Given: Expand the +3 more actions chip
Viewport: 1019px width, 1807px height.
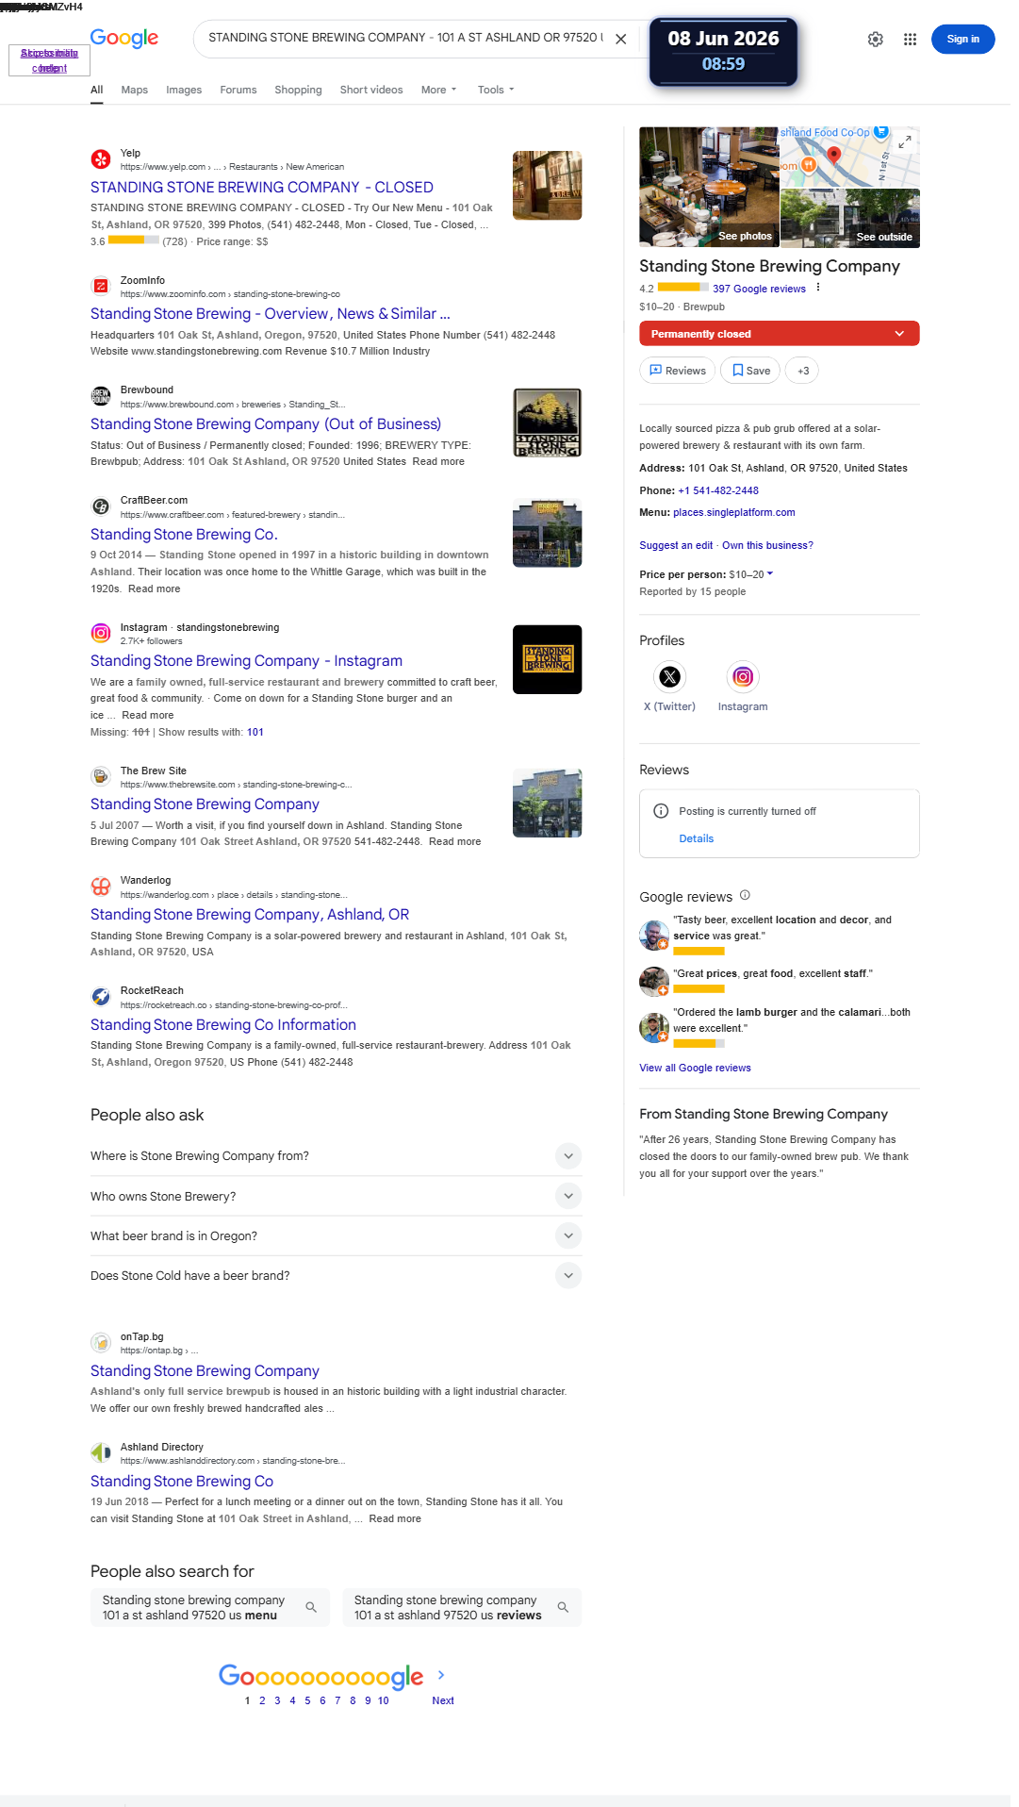Looking at the screenshot, I should (x=803, y=371).
